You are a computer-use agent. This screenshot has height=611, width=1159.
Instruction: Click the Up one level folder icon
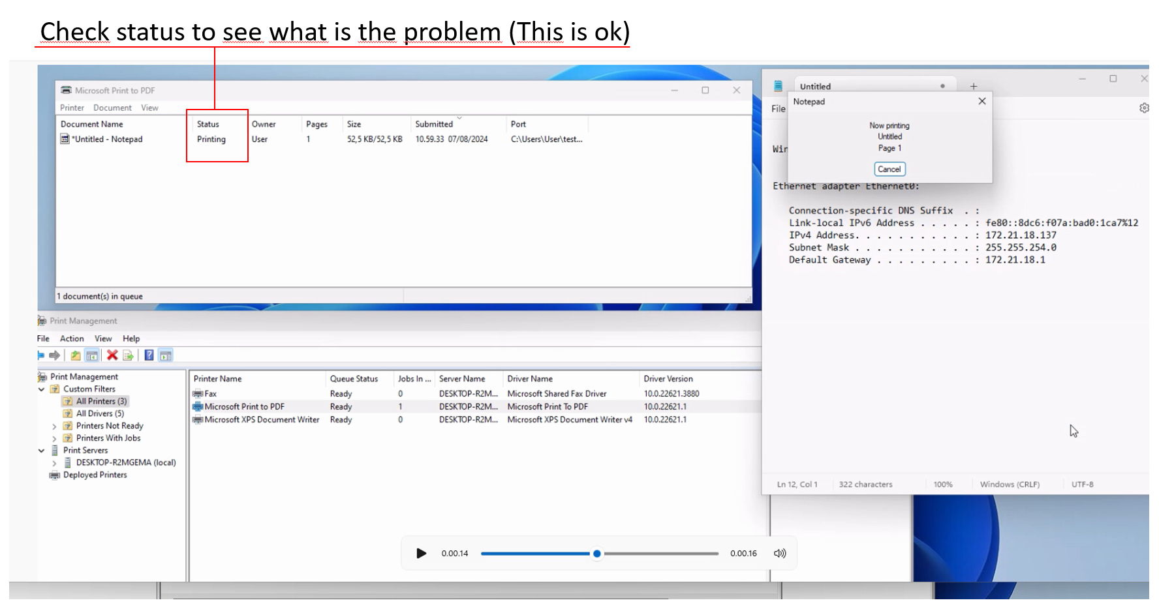point(76,355)
